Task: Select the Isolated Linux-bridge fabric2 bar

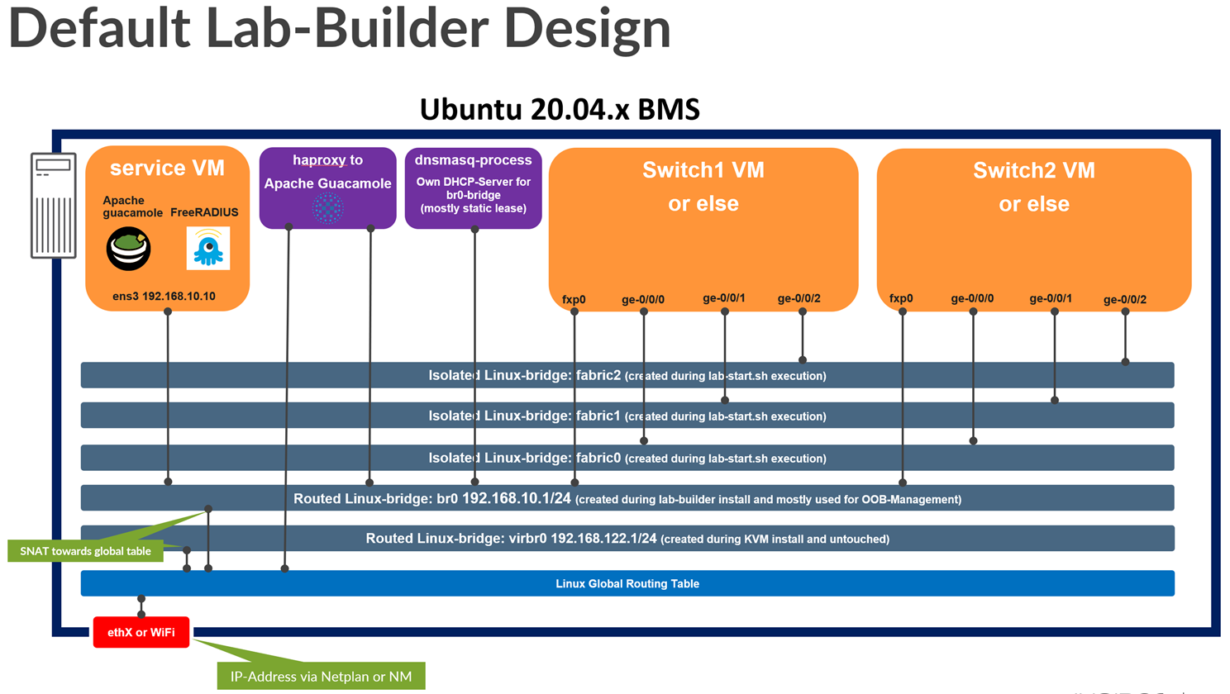Action: [x=627, y=375]
